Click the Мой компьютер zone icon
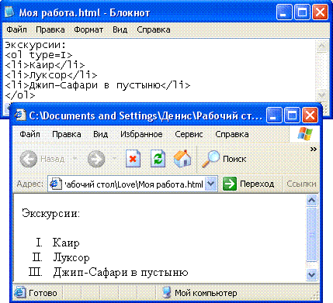 (167, 293)
